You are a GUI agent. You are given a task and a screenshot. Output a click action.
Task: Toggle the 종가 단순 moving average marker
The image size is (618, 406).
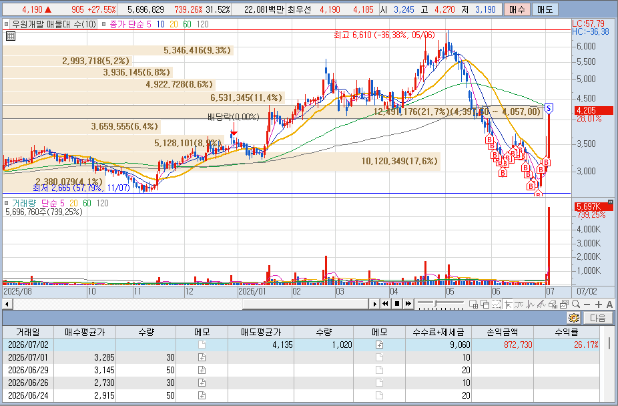coord(103,25)
